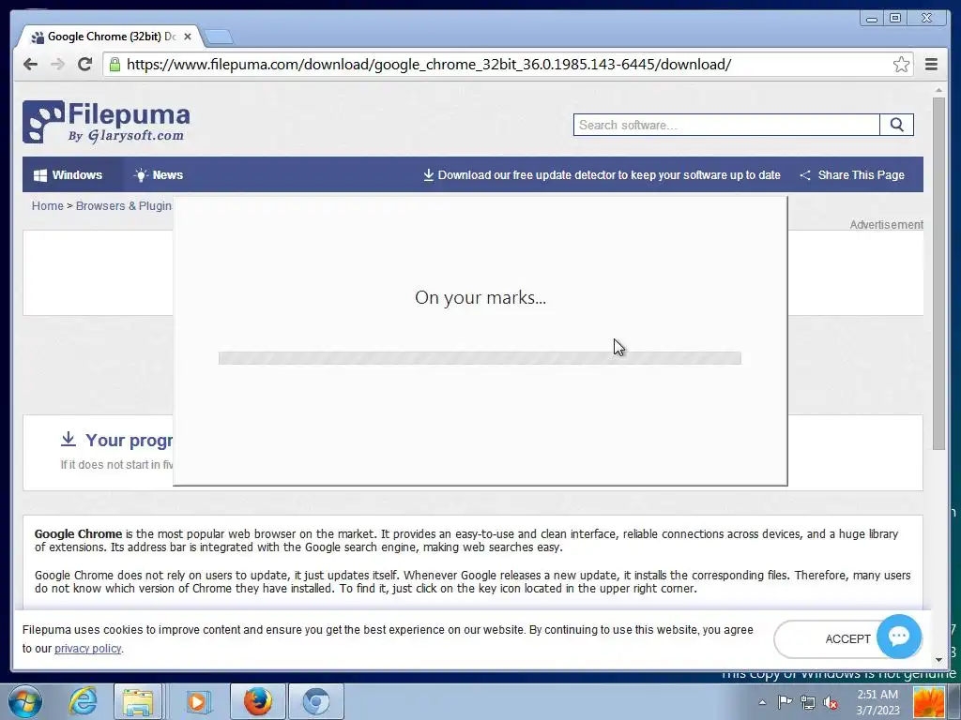This screenshot has width=961, height=720.
Task: Click the page vertical scrollbar thumb
Action: (x=938, y=274)
